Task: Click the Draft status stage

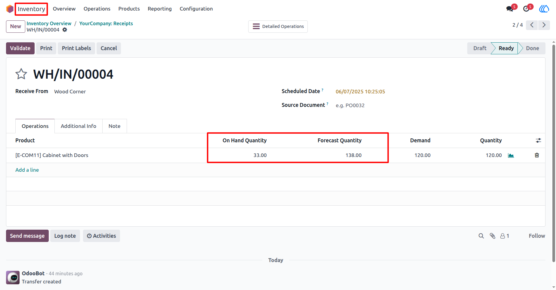Action: coord(480,48)
